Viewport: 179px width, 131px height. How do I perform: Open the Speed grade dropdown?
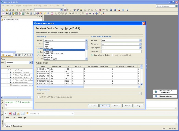tap(140, 48)
